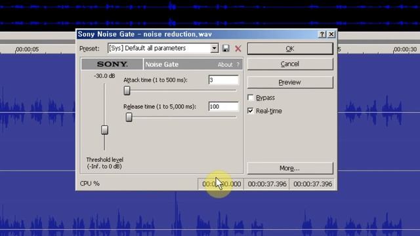Grab the Release time slider handle
The image size is (420, 236).
coord(129,117)
